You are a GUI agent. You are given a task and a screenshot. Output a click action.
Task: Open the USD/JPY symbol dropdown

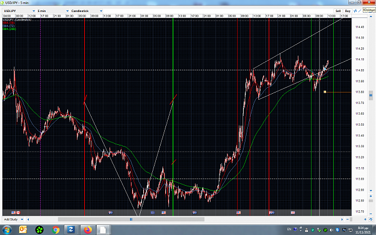click(x=19, y=11)
